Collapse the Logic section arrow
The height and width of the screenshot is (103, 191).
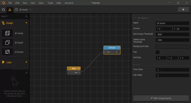[26, 62]
